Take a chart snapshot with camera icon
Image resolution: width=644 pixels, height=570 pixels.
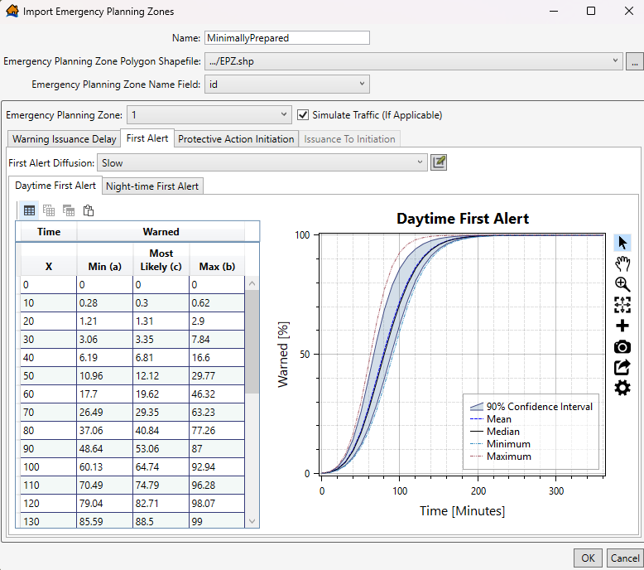tap(622, 346)
